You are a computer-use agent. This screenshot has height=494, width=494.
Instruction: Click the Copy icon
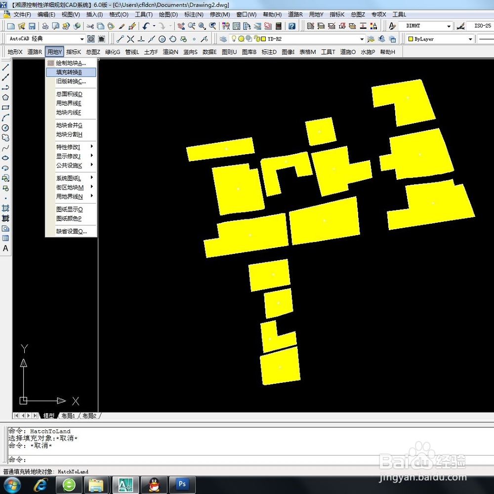(x=100, y=26)
